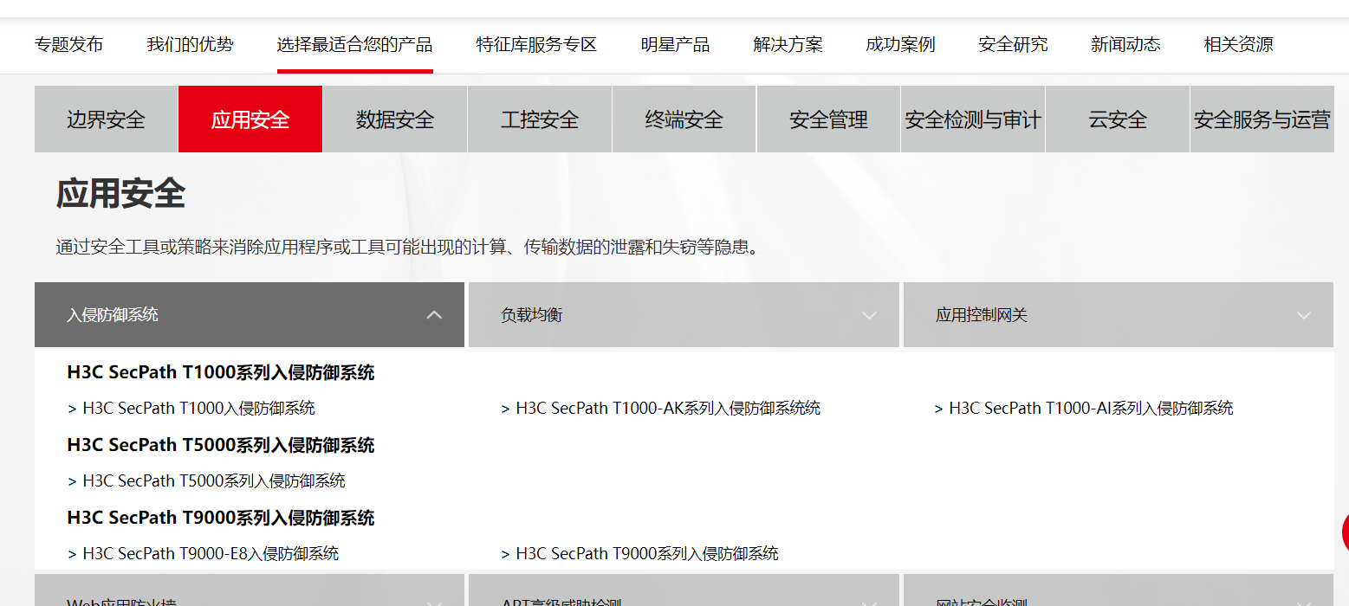Viewport: 1349px width, 606px height.
Task: Switch to the 工控安全 tab
Action: 540,119
